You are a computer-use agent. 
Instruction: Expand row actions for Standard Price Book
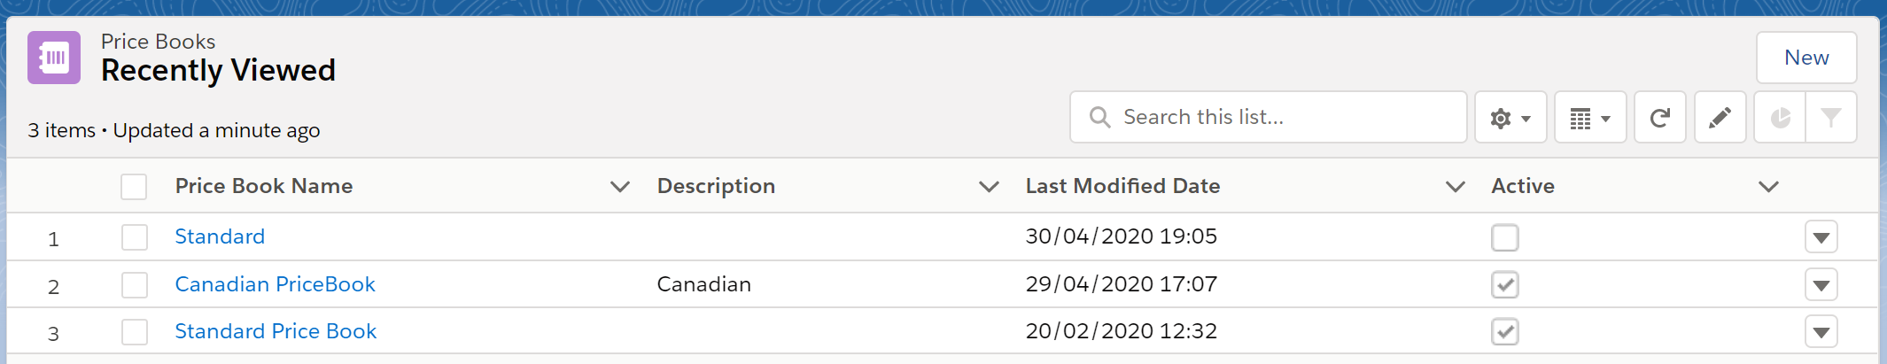point(1821,332)
